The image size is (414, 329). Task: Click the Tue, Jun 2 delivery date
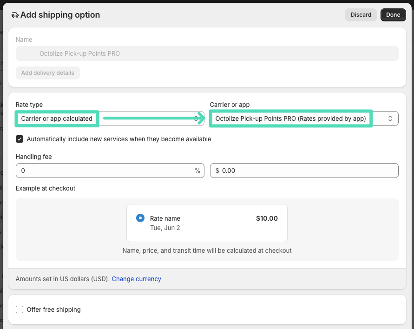(x=165, y=228)
